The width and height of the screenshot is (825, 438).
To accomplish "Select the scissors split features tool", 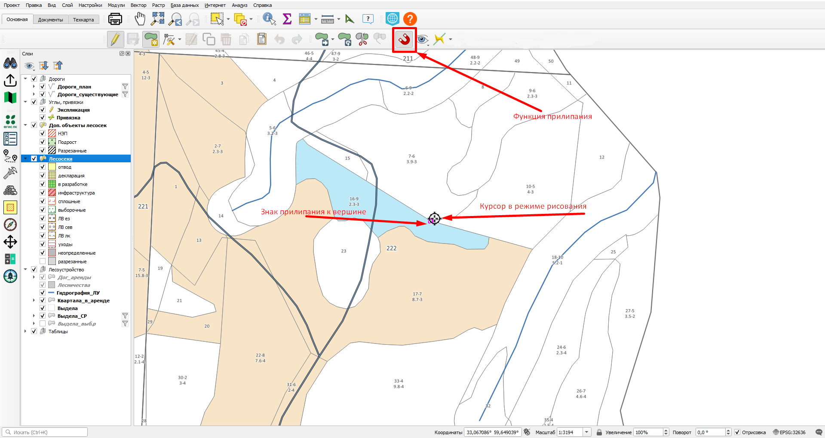I will tap(362, 40).
